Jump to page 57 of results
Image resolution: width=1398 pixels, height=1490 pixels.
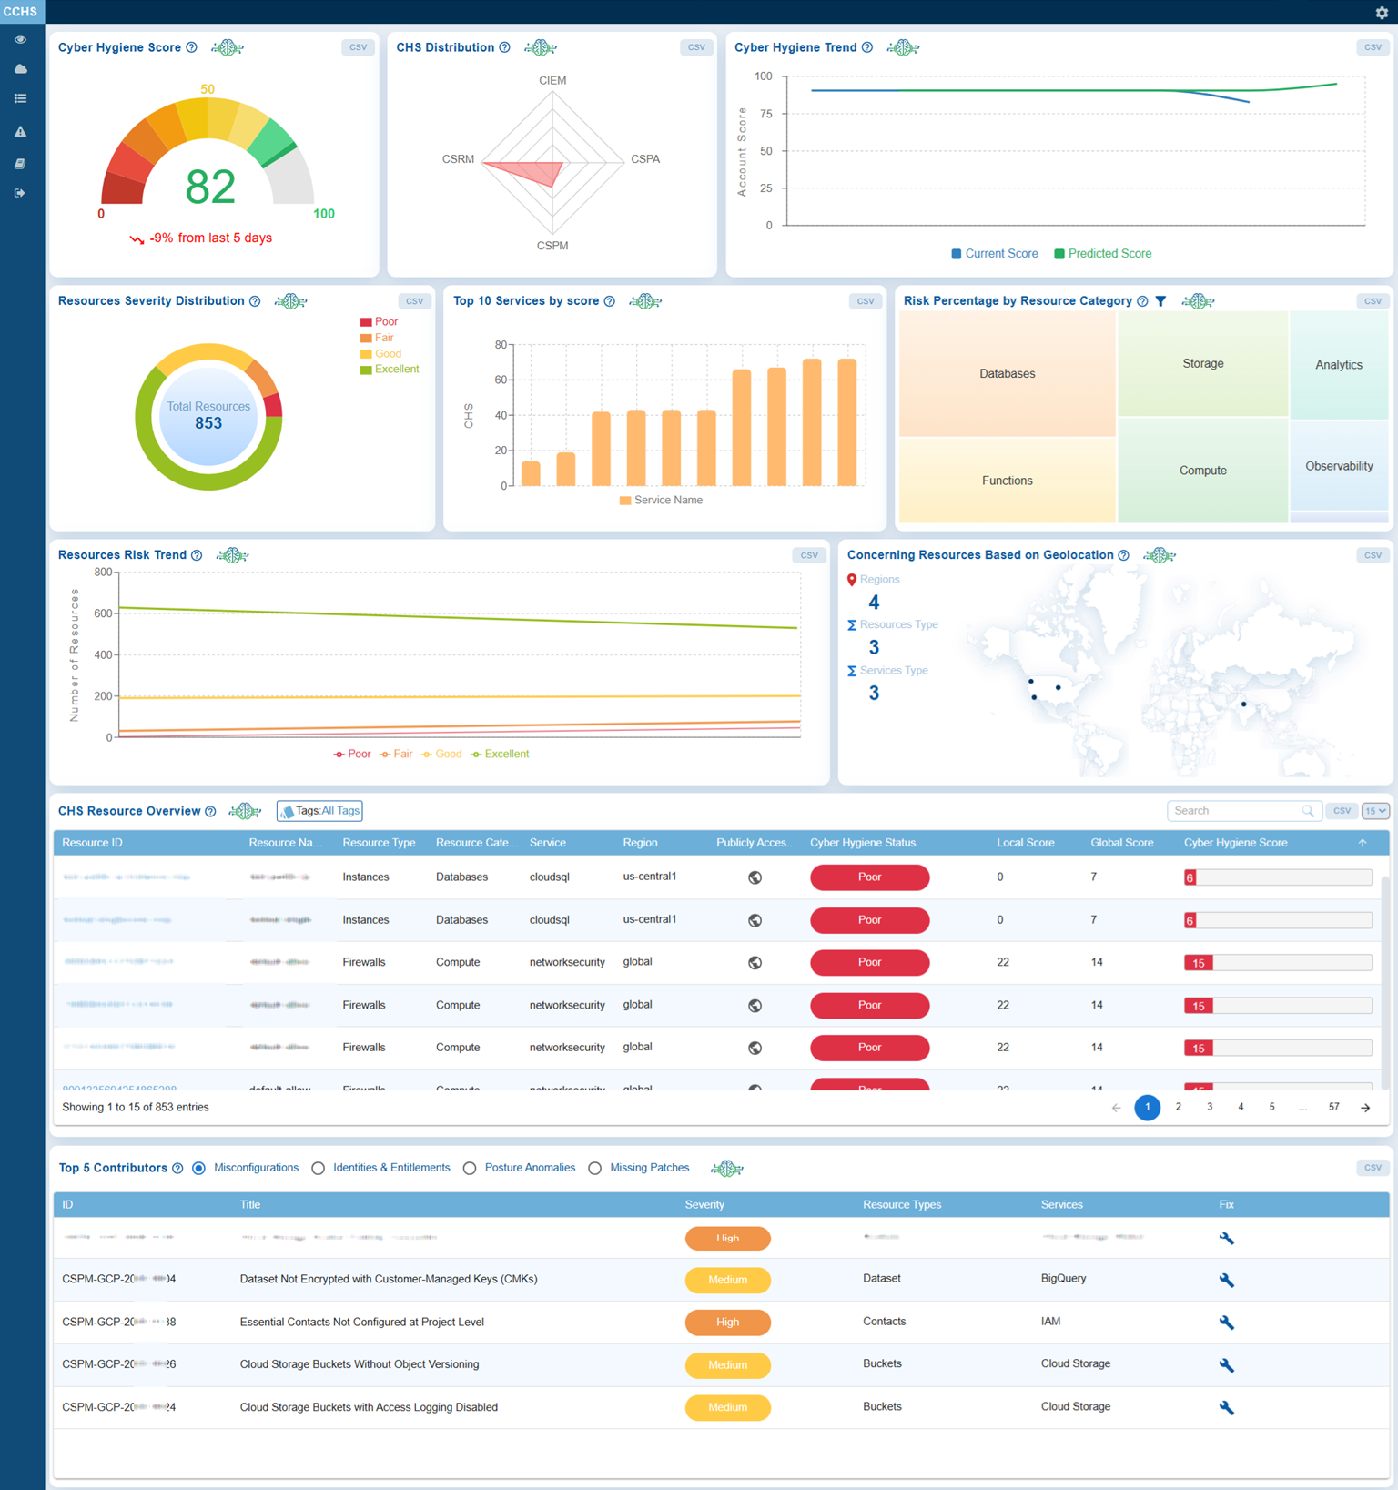[x=1333, y=1107]
